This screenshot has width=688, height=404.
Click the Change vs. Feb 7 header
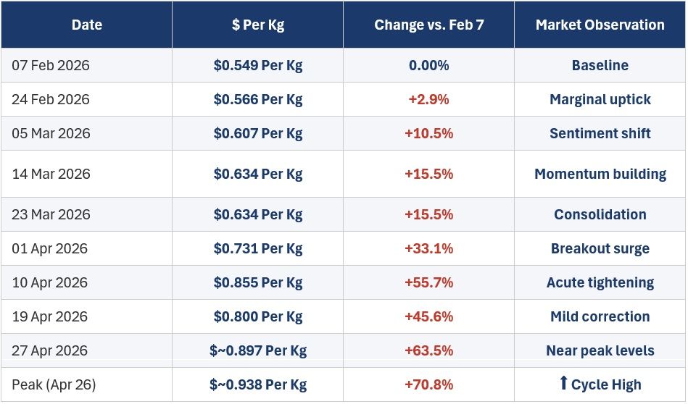(428, 25)
